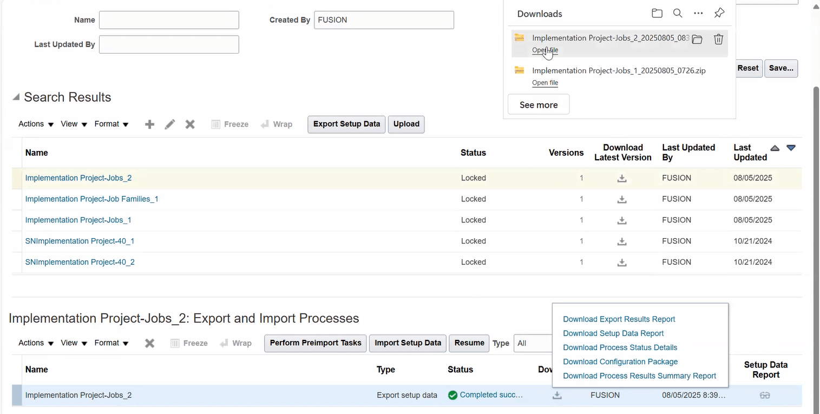Choose Download Process Status Details option
The image size is (820, 414).
[620, 347]
